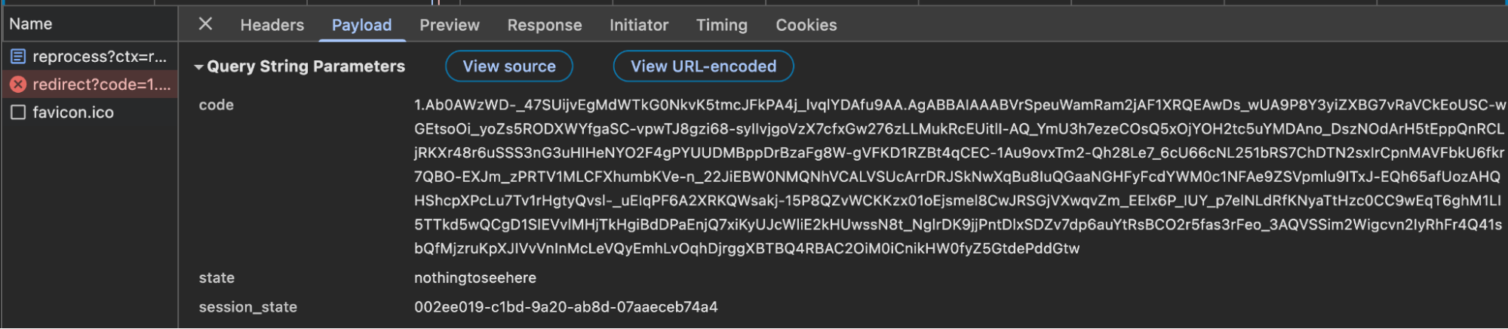Click the code parameter name label
This screenshot has width=1508, height=329.
point(216,105)
